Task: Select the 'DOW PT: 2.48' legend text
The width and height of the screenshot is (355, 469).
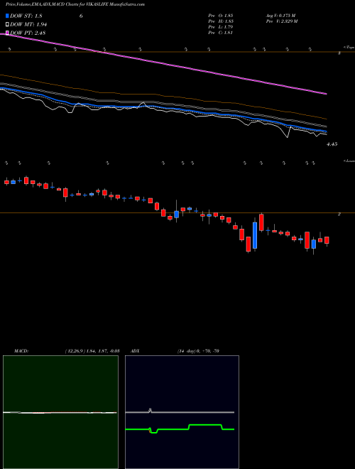Action: pyautogui.click(x=28, y=33)
